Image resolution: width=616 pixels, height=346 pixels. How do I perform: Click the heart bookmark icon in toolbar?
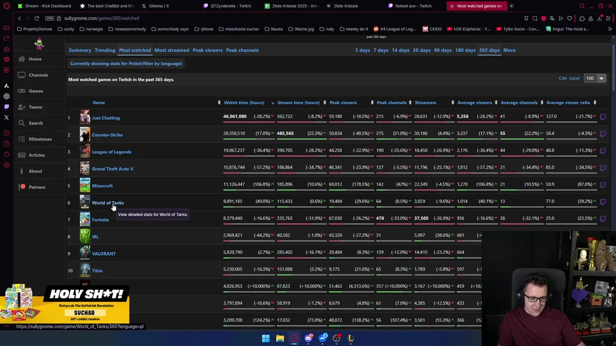point(570,18)
